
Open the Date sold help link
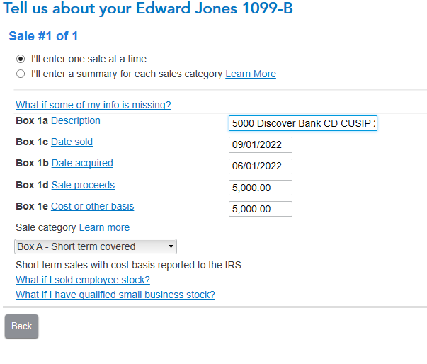[72, 142]
